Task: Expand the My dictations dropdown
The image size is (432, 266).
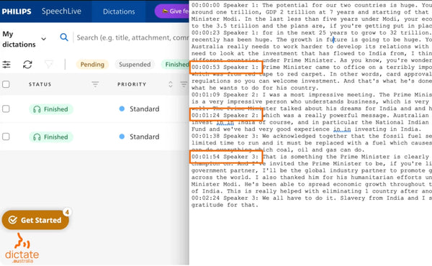Action: (43, 39)
